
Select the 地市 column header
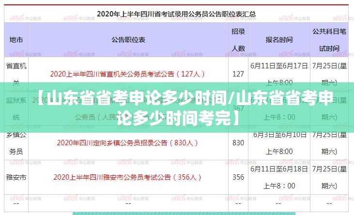16,40
